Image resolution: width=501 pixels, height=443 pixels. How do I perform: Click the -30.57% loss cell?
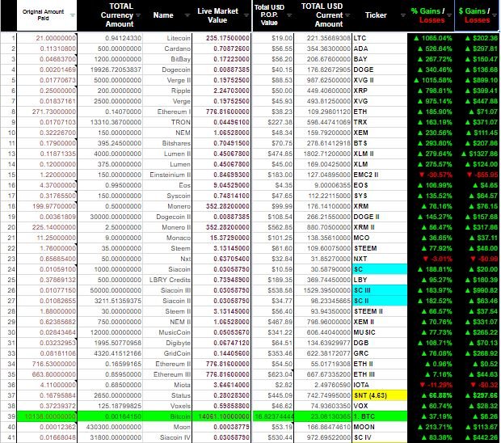(431, 175)
